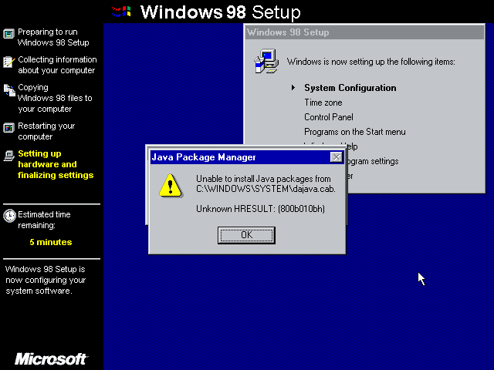The height and width of the screenshot is (370, 494).
Task: Click 'Restarting your computer' step text
Action: (x=46, y=131)
